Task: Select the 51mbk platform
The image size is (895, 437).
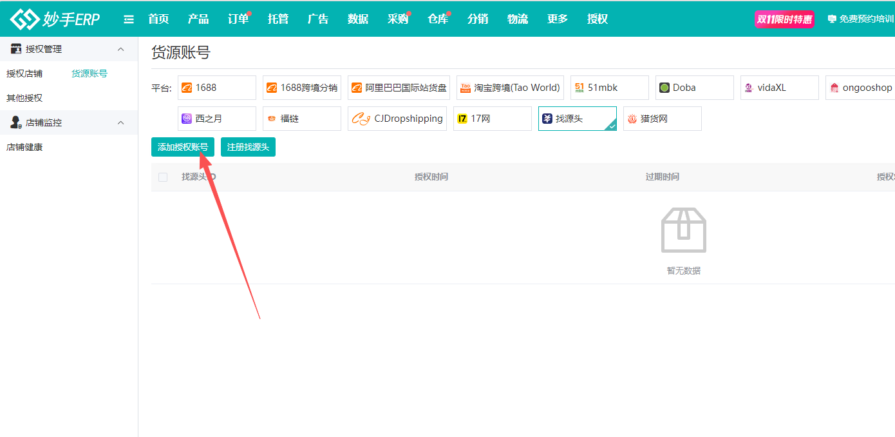Action: [610, 88]
